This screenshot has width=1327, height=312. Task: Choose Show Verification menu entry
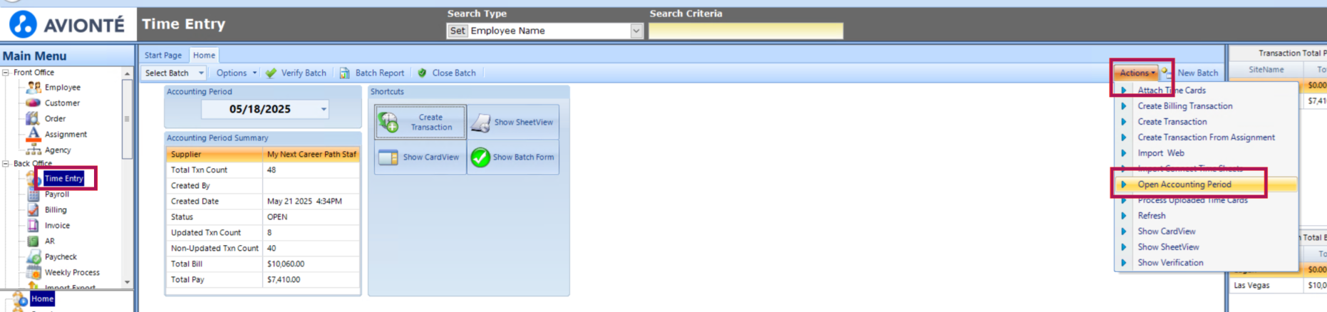[1170, 263]
